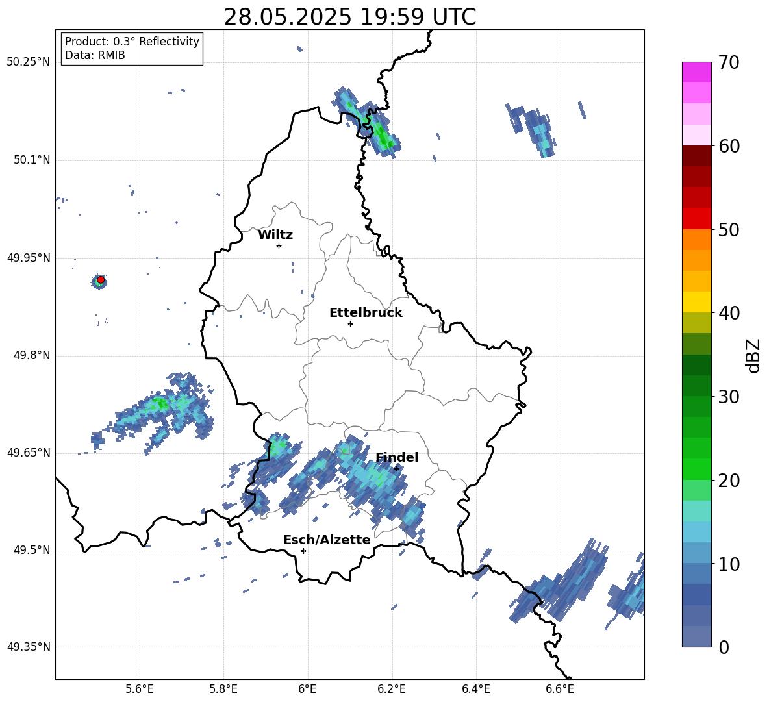
Task: Click the 49.95°N latitude label
Action: [x=28, y=257]
